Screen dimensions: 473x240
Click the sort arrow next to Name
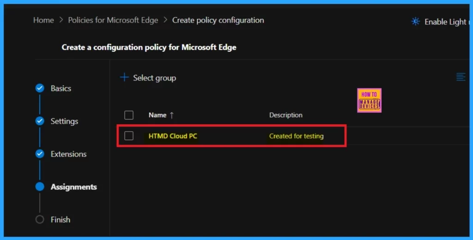172,115
